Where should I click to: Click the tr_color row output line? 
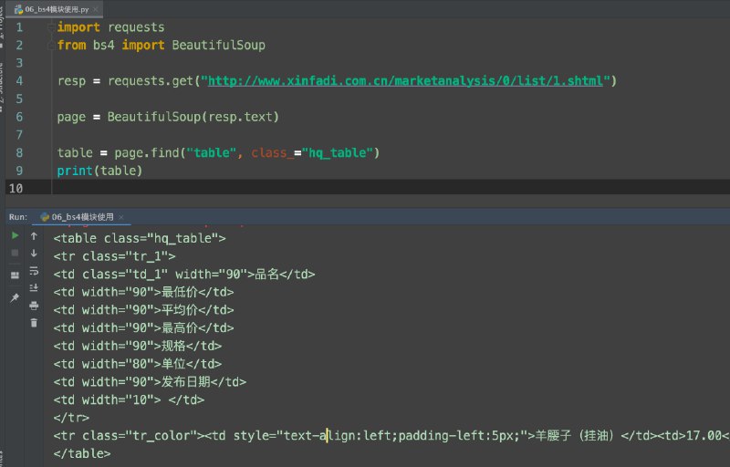pyautogui.click(x=391, y=436)
